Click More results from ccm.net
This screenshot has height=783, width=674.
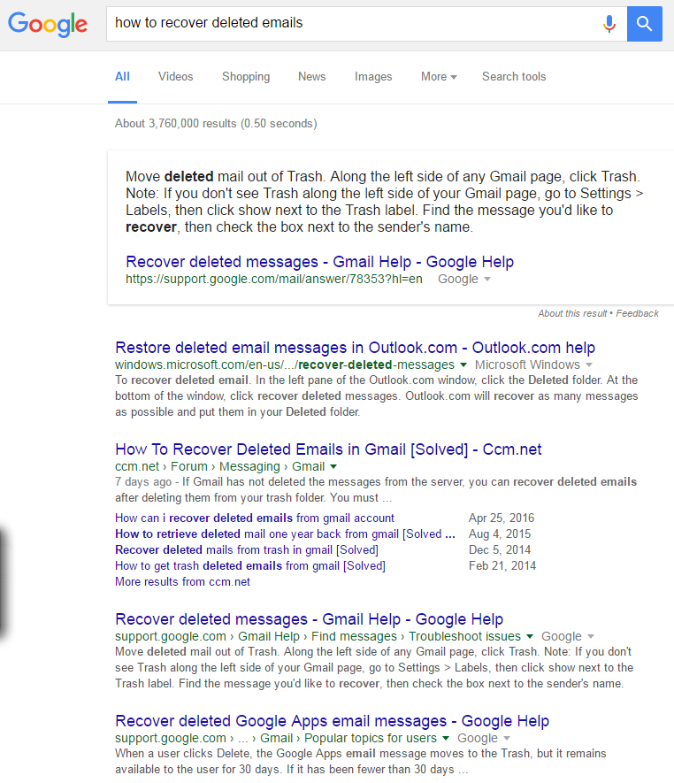point(182,582)
